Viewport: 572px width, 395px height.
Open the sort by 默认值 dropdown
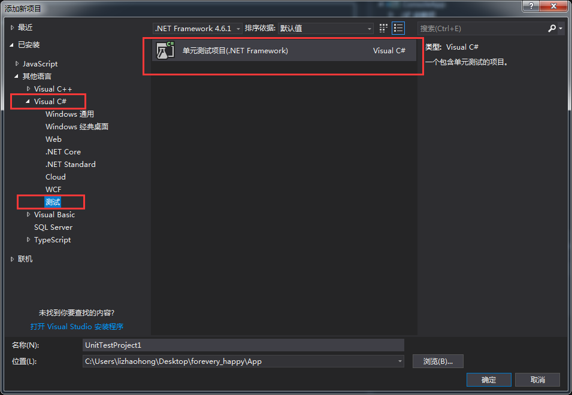tap(326, 28)
